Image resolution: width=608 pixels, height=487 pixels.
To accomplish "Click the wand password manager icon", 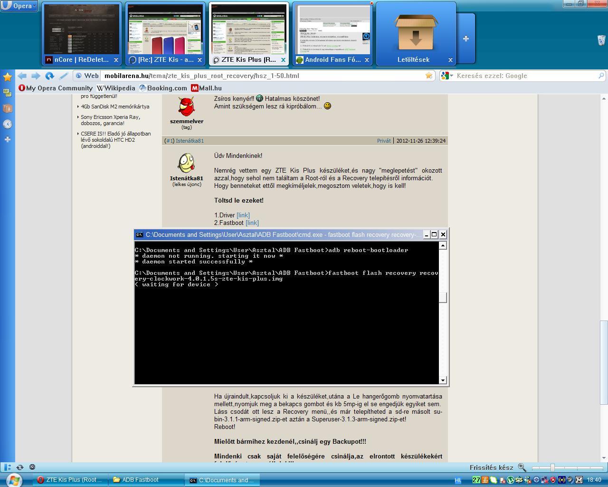I will click(63, 76).
